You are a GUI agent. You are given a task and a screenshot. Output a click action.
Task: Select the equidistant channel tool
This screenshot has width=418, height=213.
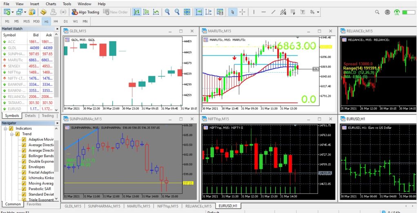(x=283, y=12)
